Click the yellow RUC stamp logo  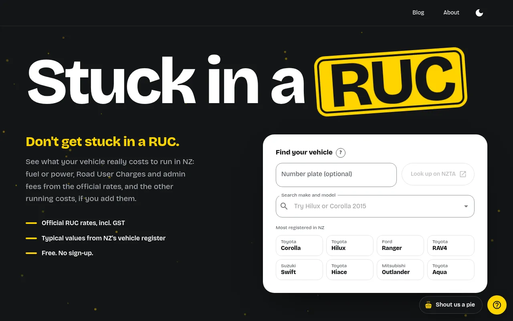tap(391, 81)
